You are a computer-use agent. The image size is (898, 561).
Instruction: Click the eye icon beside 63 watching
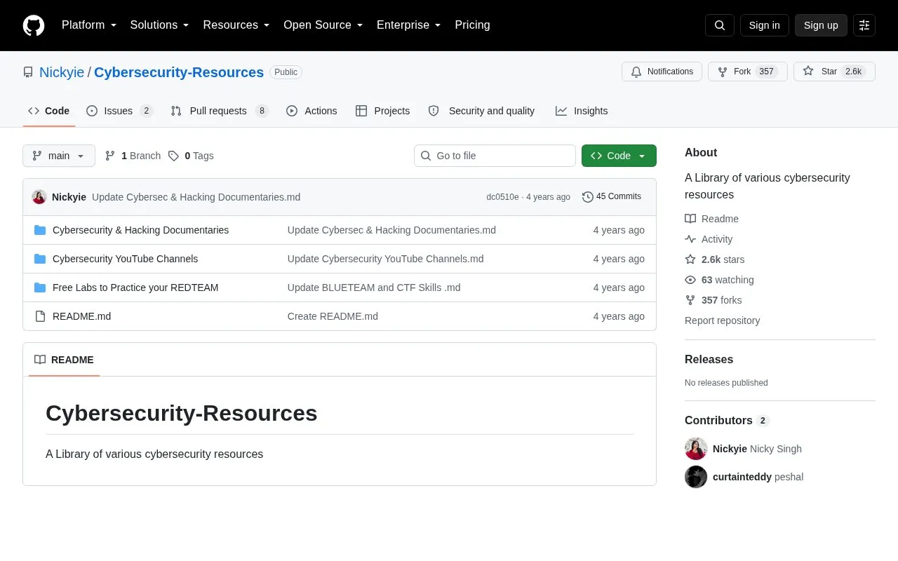690,280
